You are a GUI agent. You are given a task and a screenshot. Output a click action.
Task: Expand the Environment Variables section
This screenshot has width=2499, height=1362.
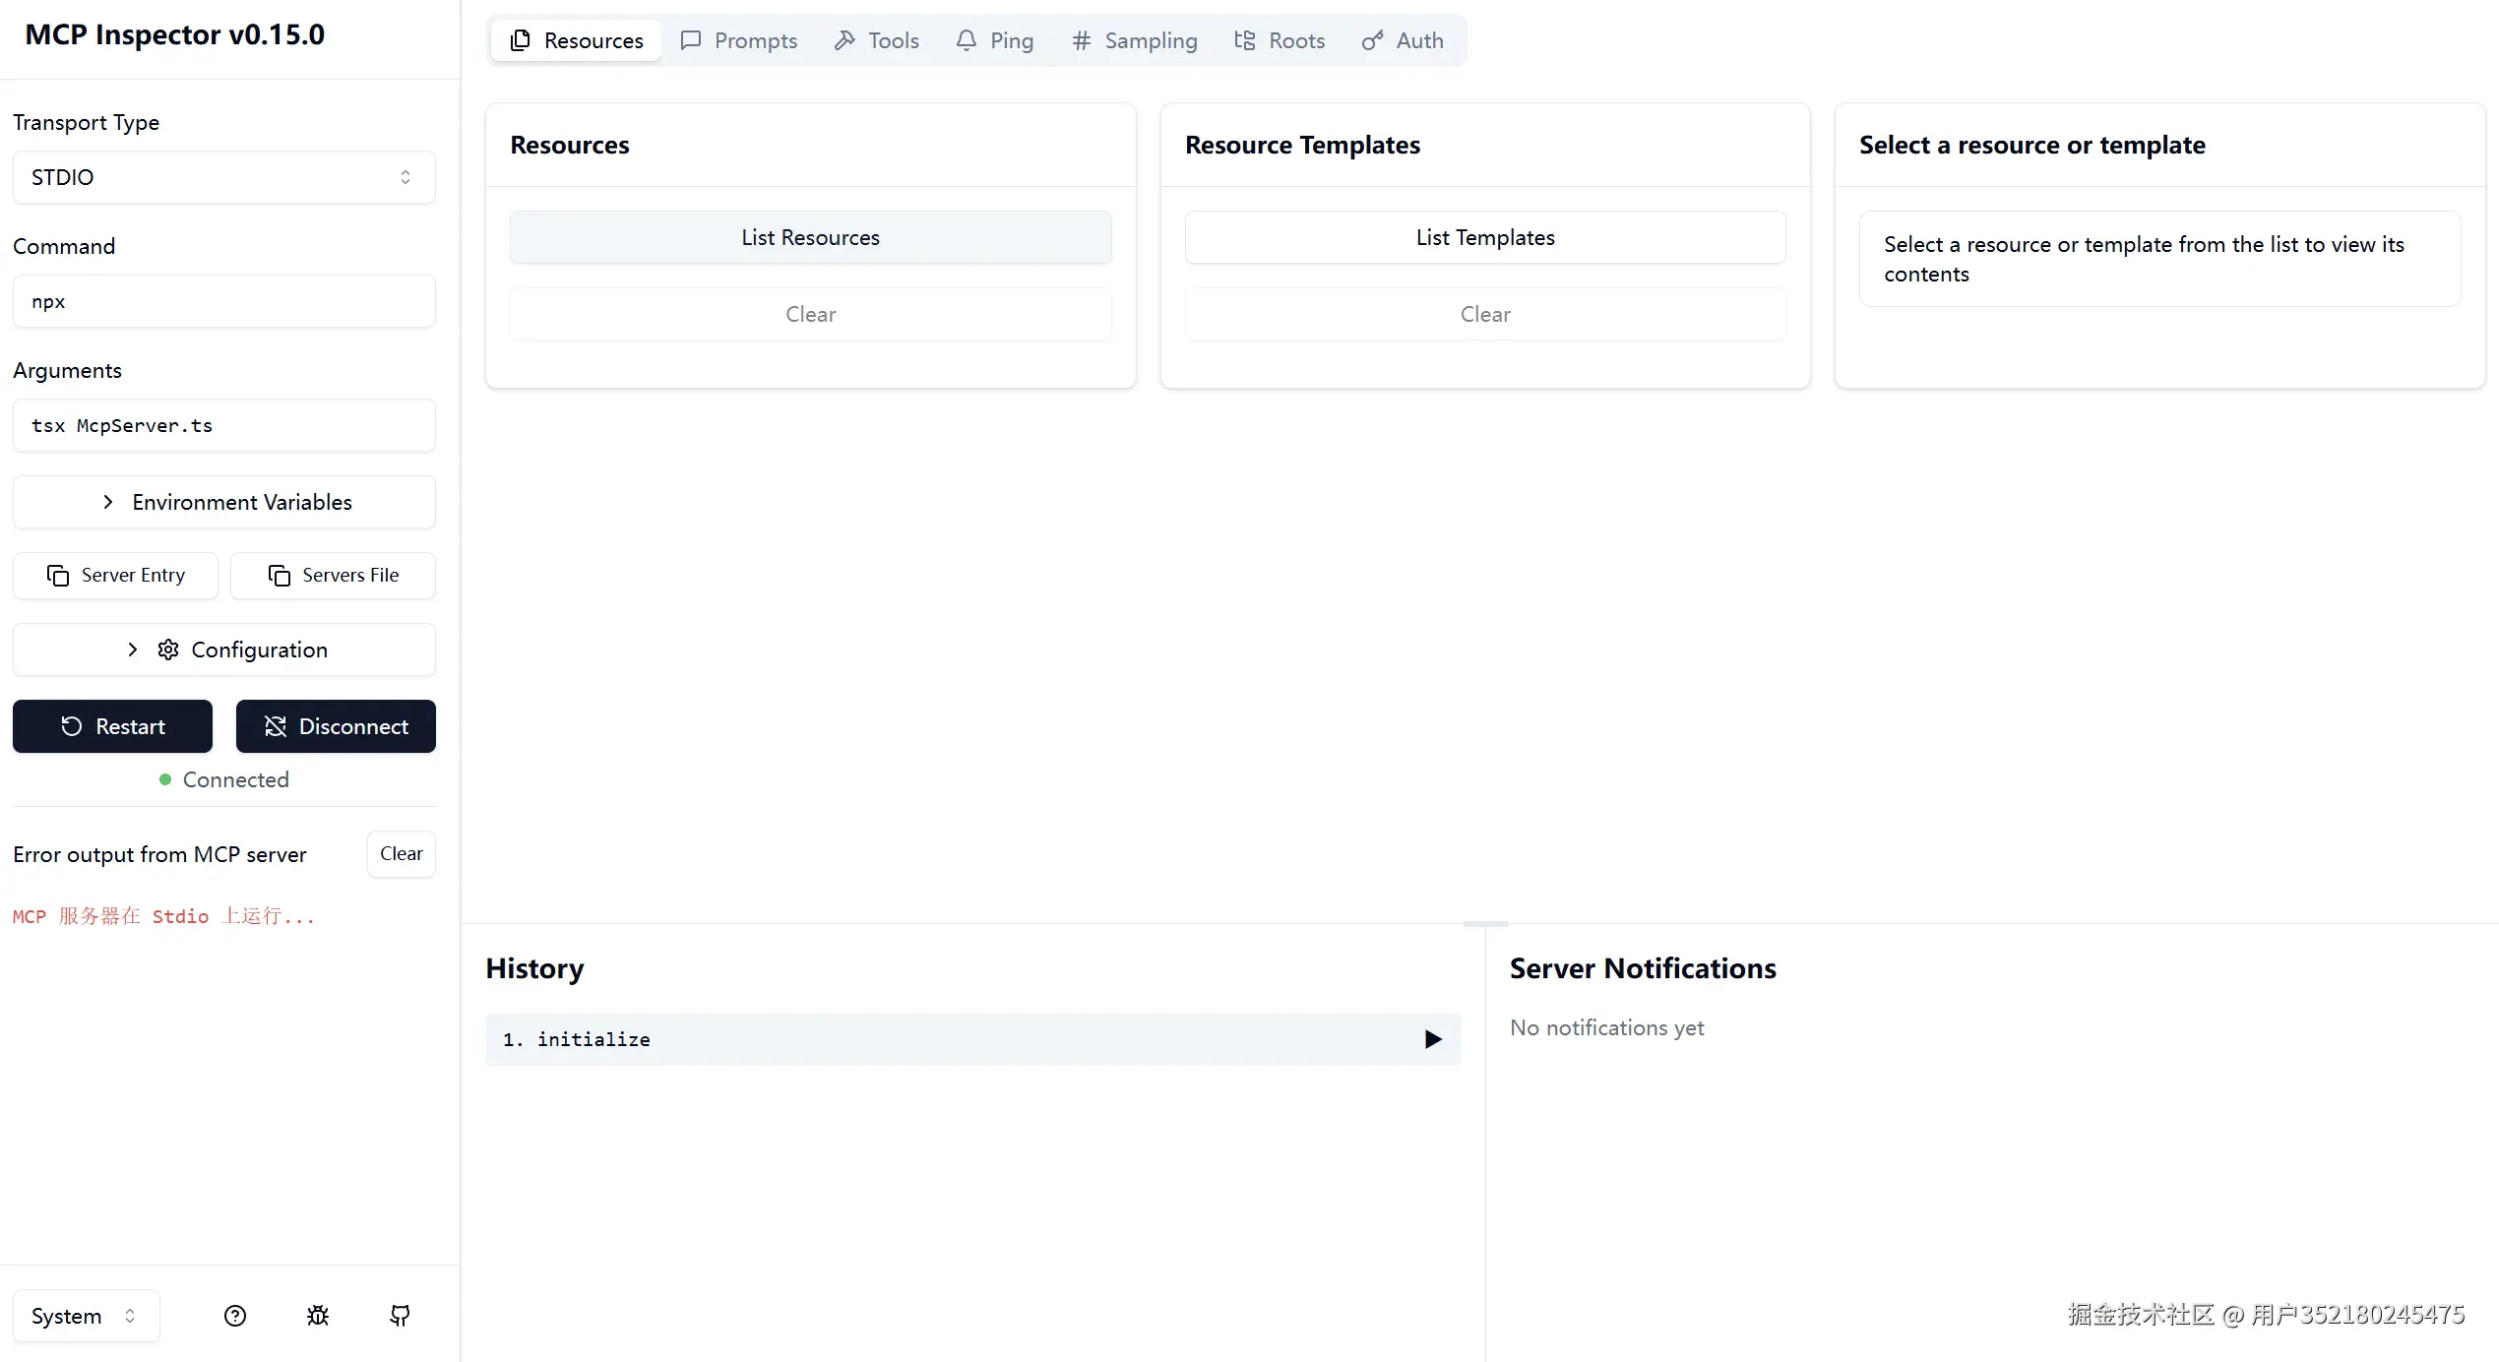(223, 502)
